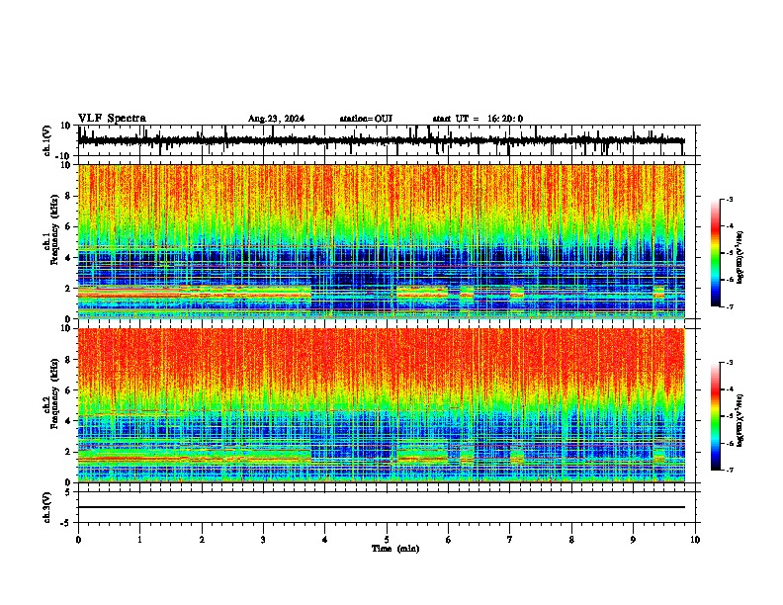Click the time axis tick label "2"

point(202,540)
